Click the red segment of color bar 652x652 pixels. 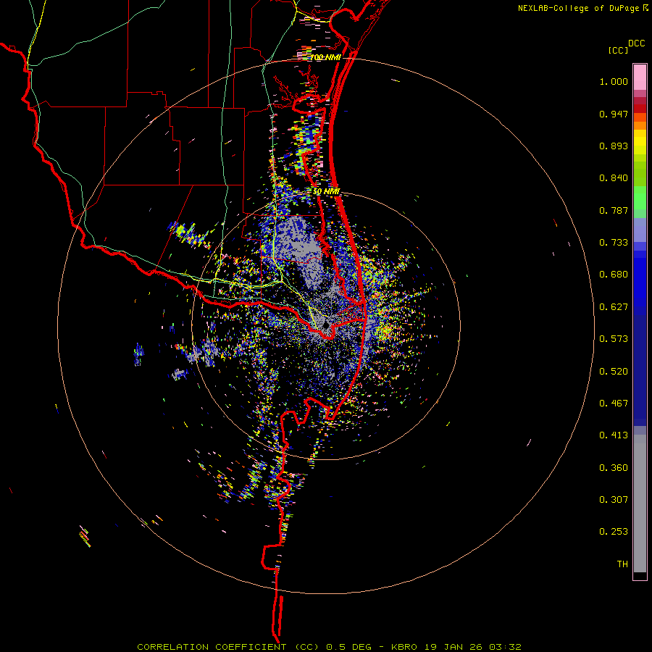point(640,109)
